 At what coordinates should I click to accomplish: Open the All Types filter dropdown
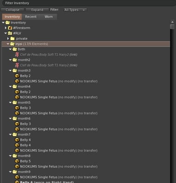75,10
